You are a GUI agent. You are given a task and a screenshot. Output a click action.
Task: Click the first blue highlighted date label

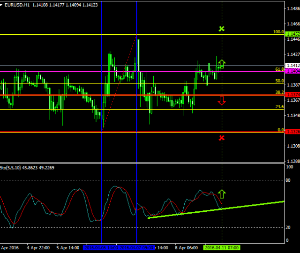tap(100, 247)
